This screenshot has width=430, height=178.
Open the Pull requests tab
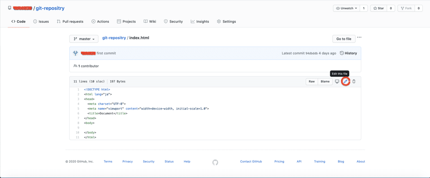tap(70, 21)
